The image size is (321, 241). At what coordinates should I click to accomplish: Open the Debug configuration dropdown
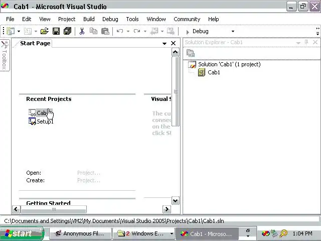pyautogui.click(x=233, y=31)
